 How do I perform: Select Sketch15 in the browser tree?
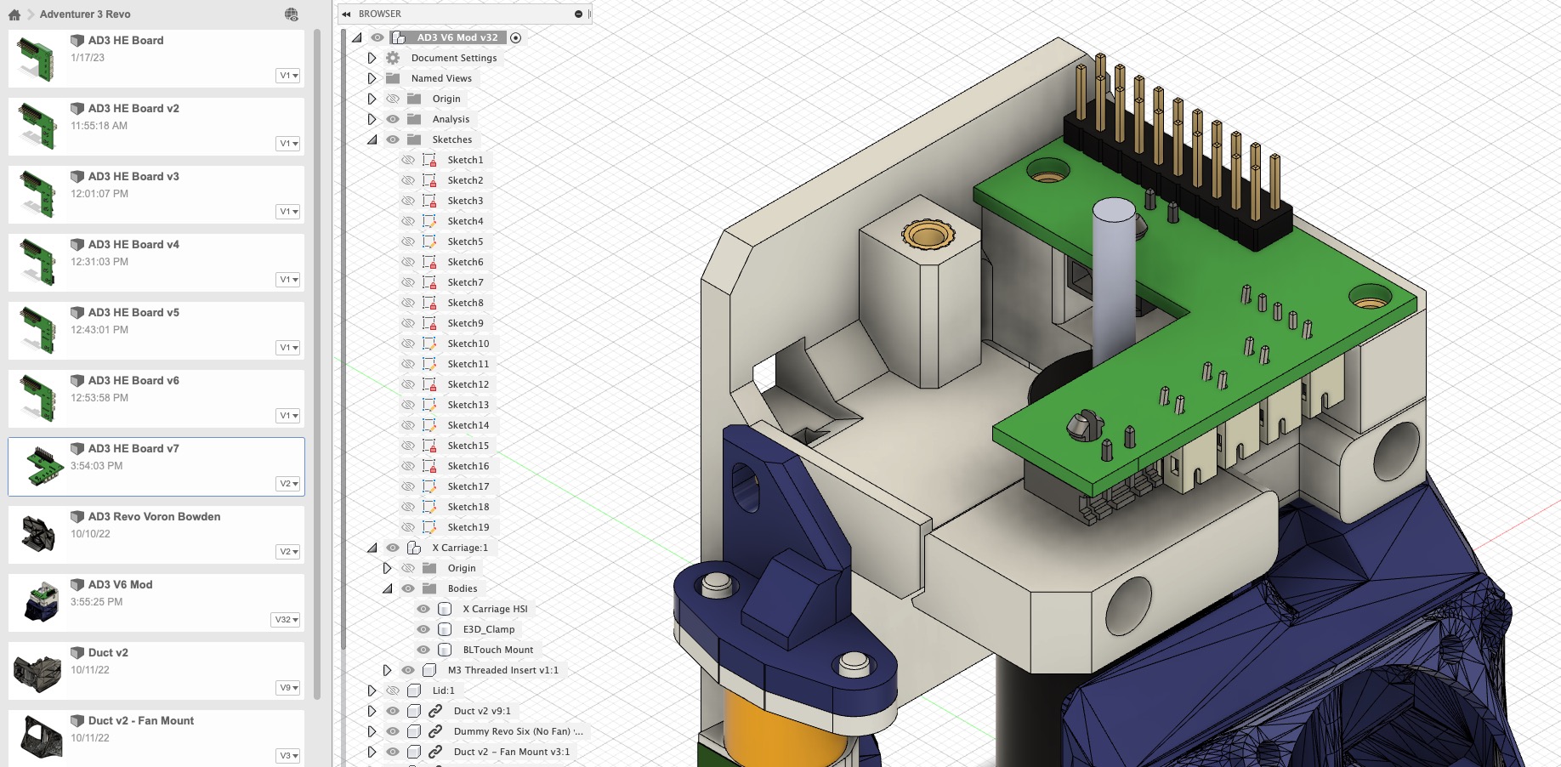[x=468, y=446]
